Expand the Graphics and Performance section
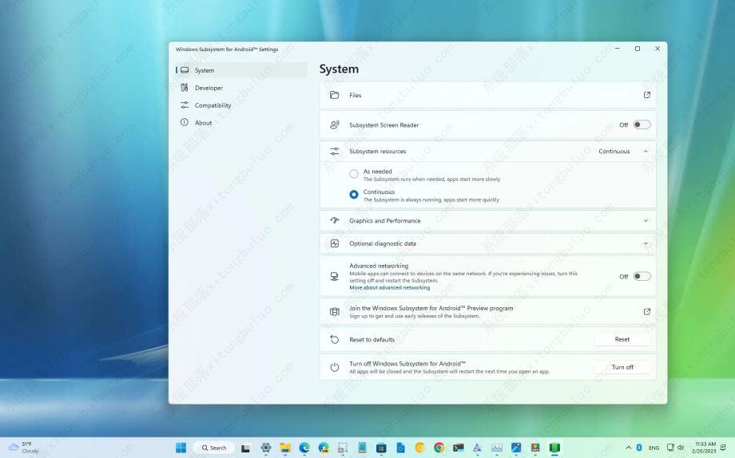 click(646, 221)
